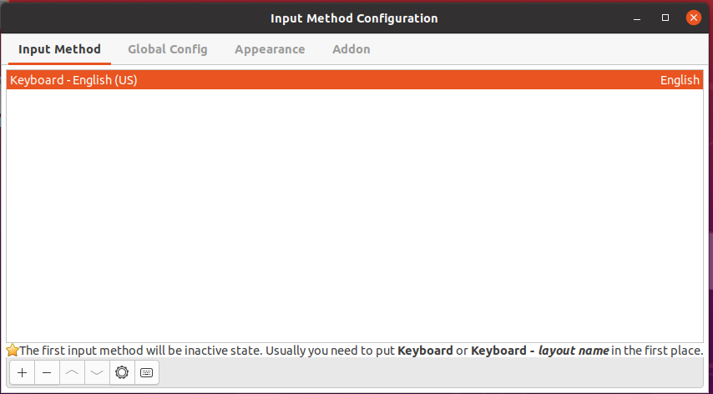Click the yellow star hint icon
The width and height of the screenshot is (713, 394).
[x=13, y=351]
